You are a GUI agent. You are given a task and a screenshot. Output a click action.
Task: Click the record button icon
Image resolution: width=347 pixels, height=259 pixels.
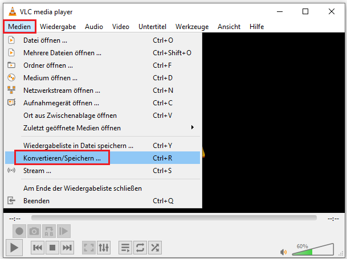19,231
